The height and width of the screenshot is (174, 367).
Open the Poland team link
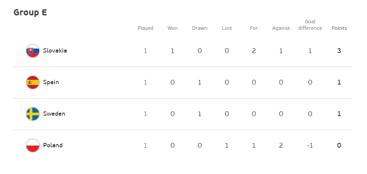coord(53,146)
